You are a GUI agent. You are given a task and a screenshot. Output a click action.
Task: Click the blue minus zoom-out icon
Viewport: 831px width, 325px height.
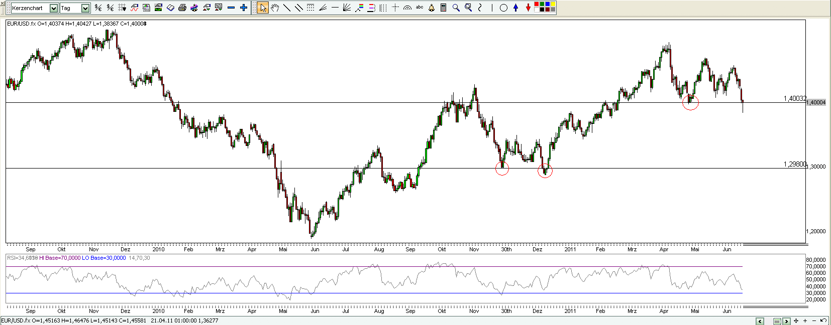coord(231,8)
